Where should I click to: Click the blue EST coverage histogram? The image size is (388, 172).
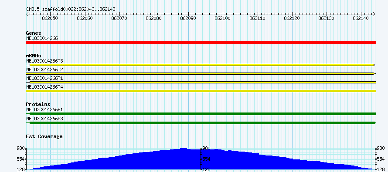pos(201,159)
